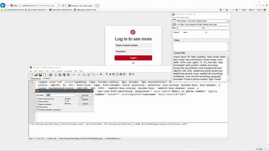Click the Print icon in SciTE toolbar
269x151 pixels.
coord(50,75)
